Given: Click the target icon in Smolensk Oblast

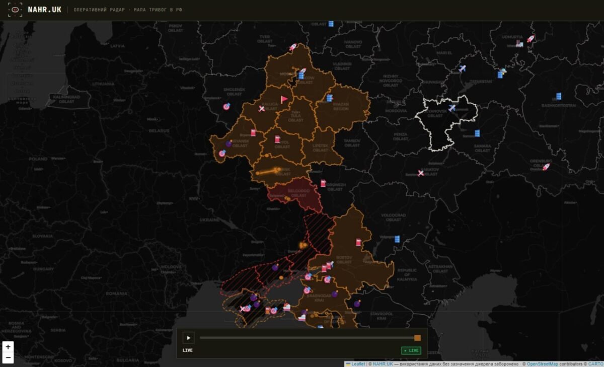Looking at the screenshot, I should (226, 107).
